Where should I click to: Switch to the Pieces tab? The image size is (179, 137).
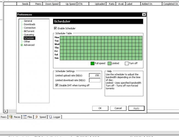(15, 117)
